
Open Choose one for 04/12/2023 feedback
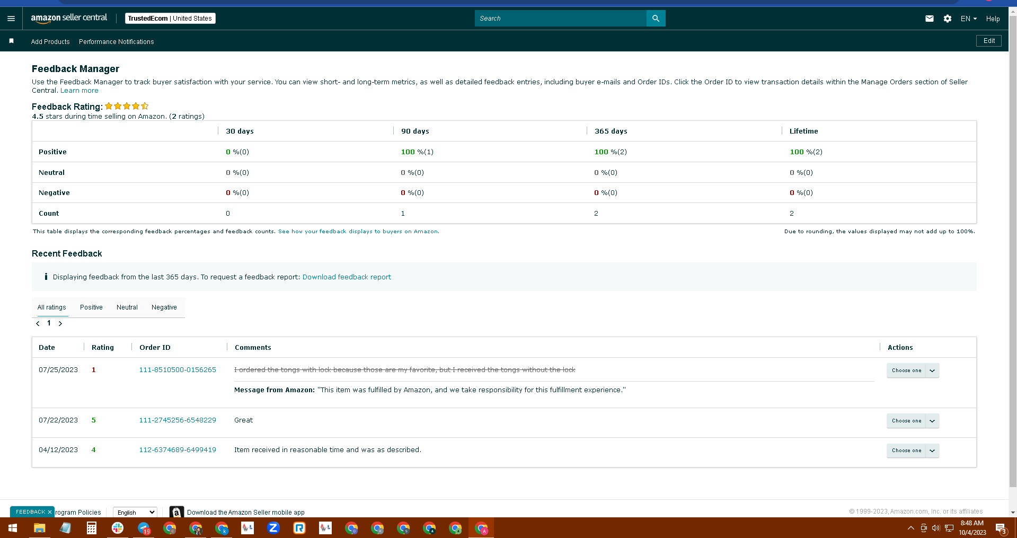913,451
